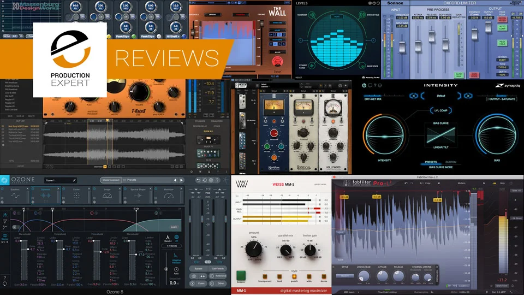Click the Stereo Field icon in Levels
Screen dimensions: 524x295
click(362, 15)
